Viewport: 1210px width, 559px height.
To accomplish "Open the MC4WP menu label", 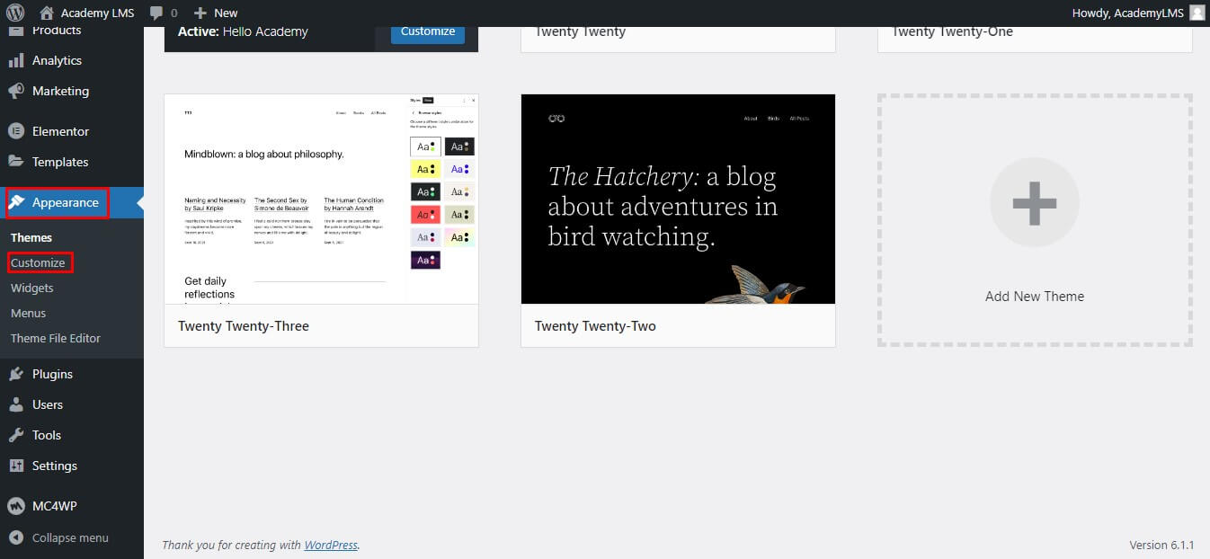I will pyautogui.click(x=55, y=506).
